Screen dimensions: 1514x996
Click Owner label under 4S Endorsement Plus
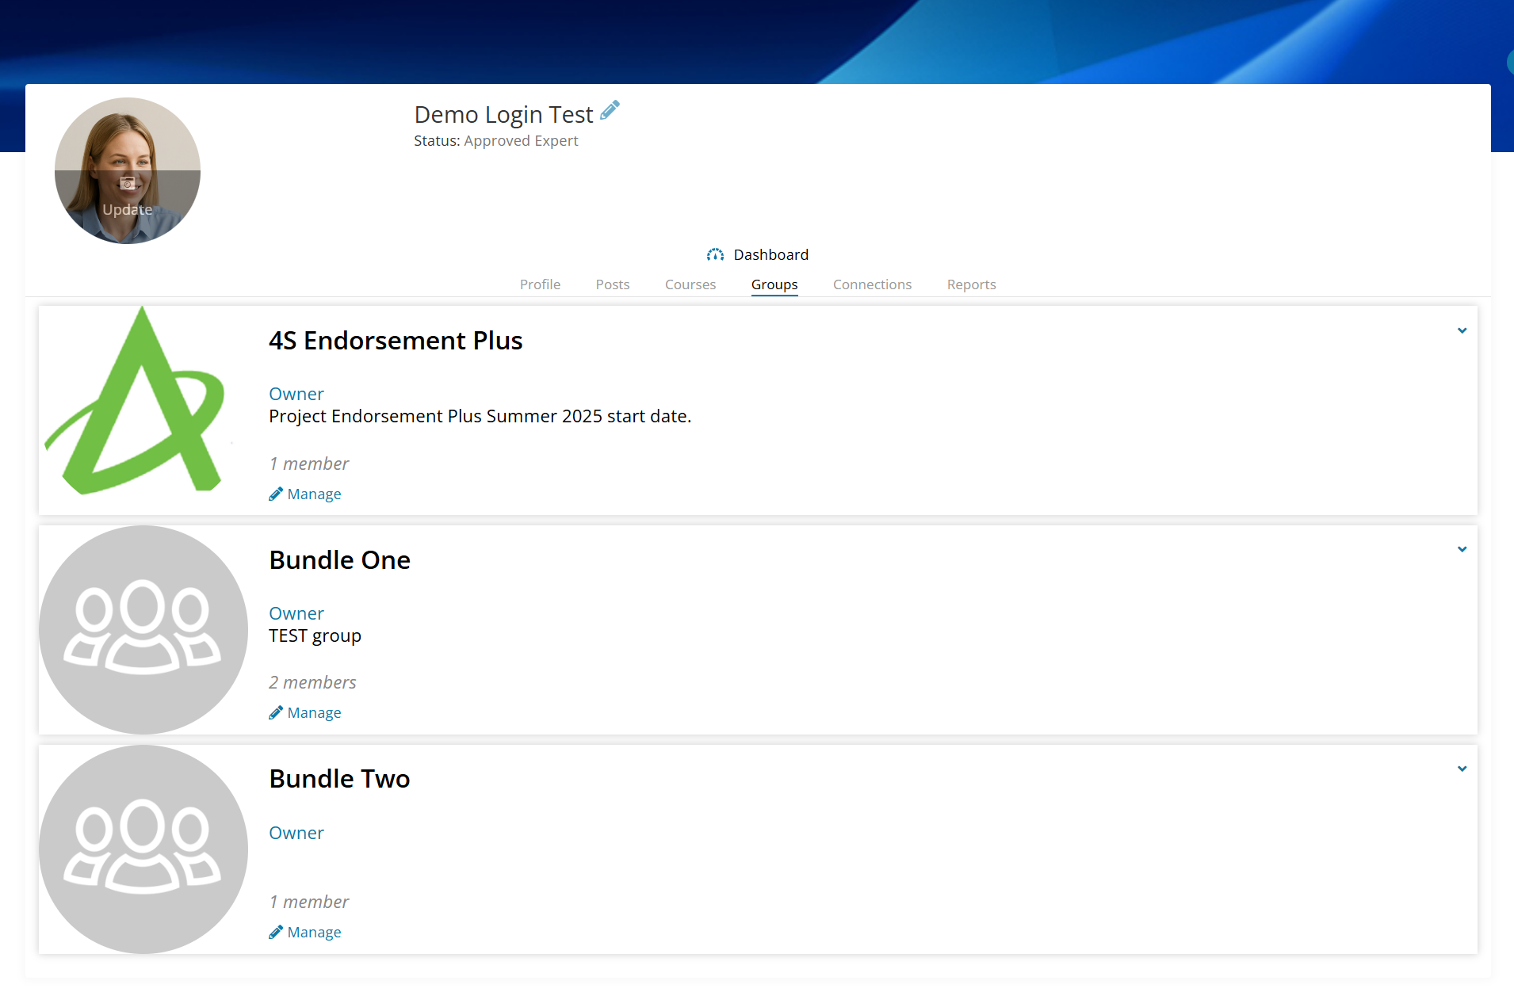pos(296,394)
